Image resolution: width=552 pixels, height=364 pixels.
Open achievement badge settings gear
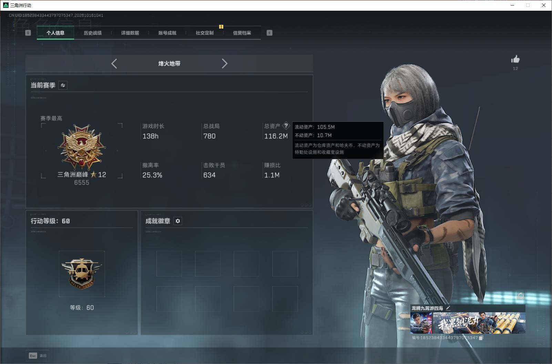pos(178,221)
